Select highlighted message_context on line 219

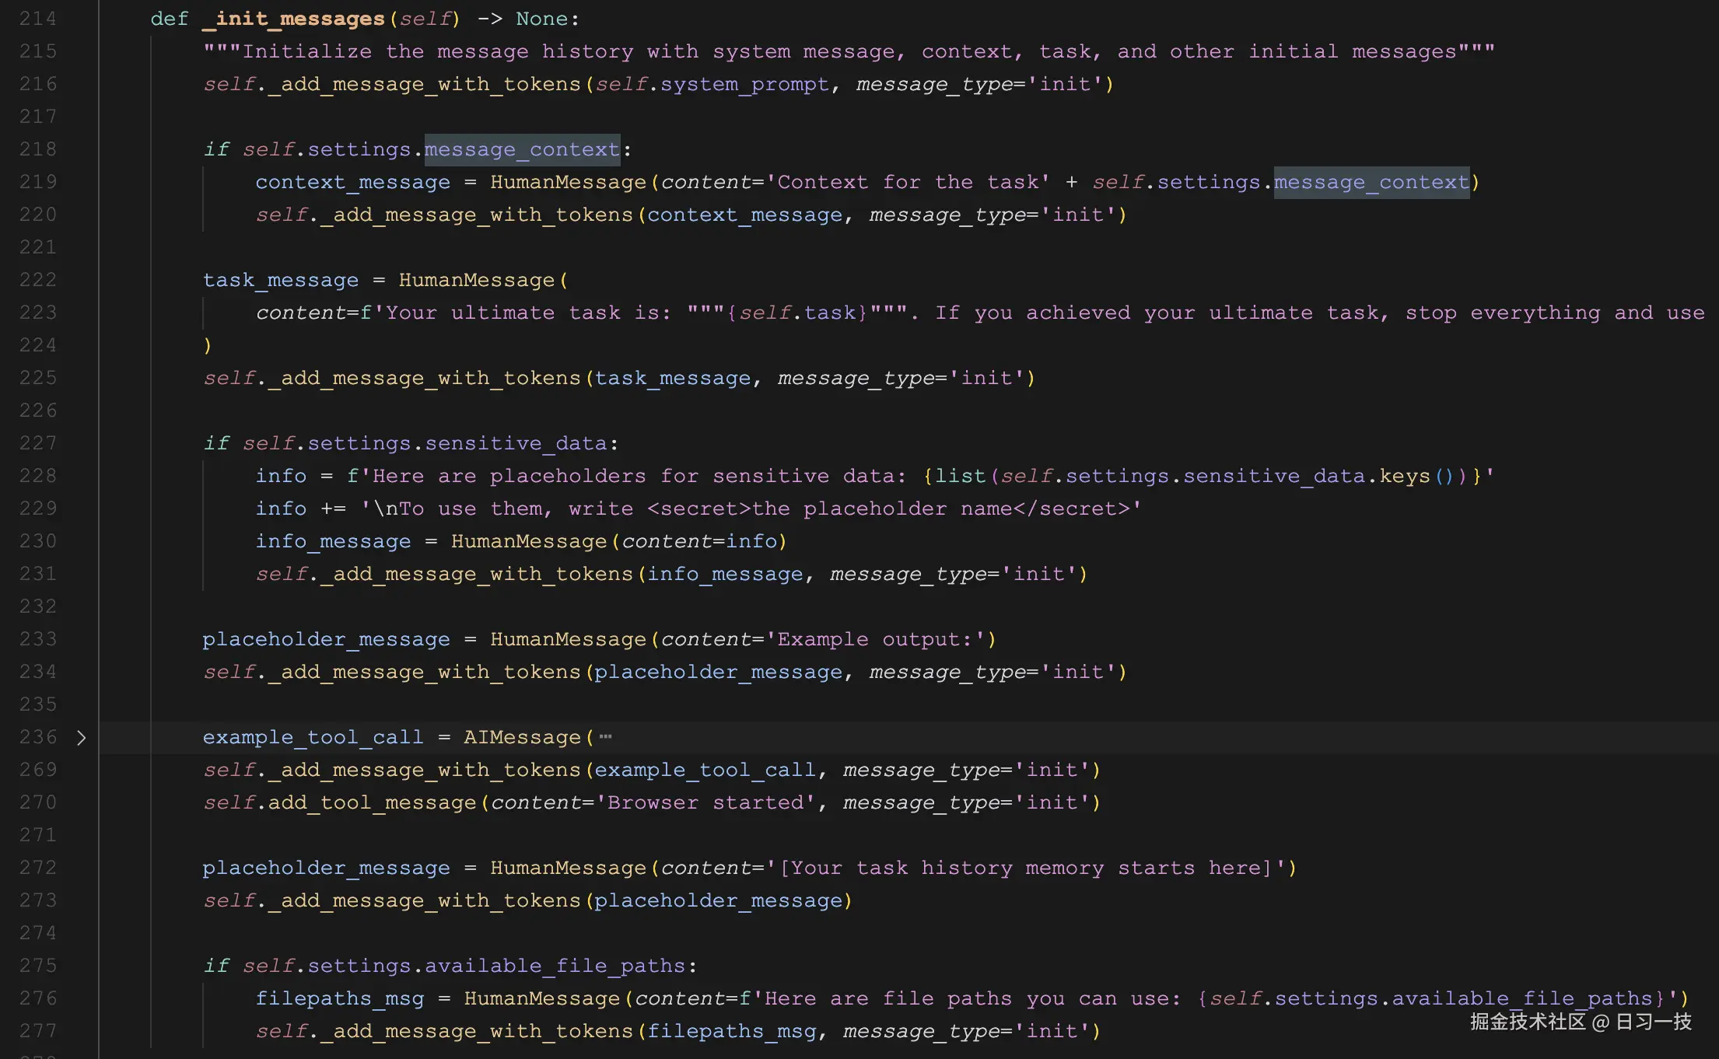(1371, 181)
